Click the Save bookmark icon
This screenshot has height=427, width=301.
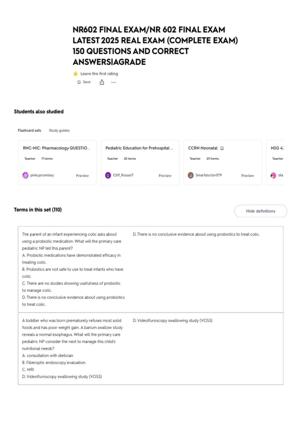point(79,82)
